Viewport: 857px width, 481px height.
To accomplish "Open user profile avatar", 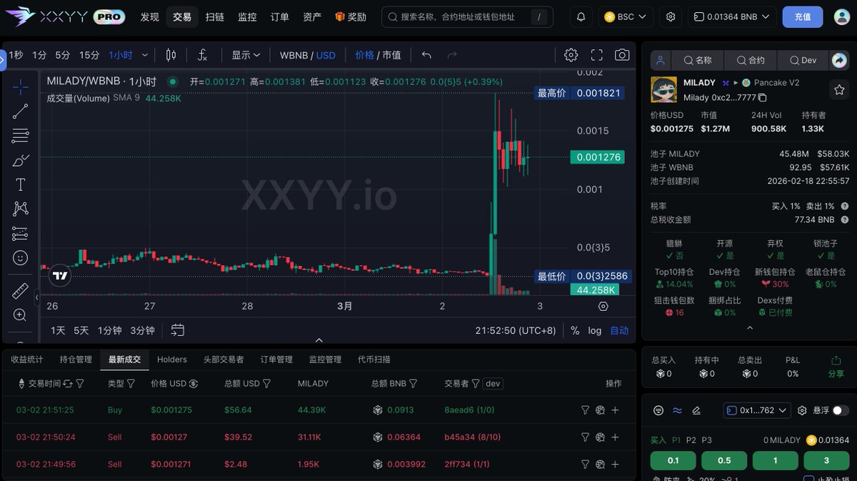I will pyautogui.click(x=843, y=16).
